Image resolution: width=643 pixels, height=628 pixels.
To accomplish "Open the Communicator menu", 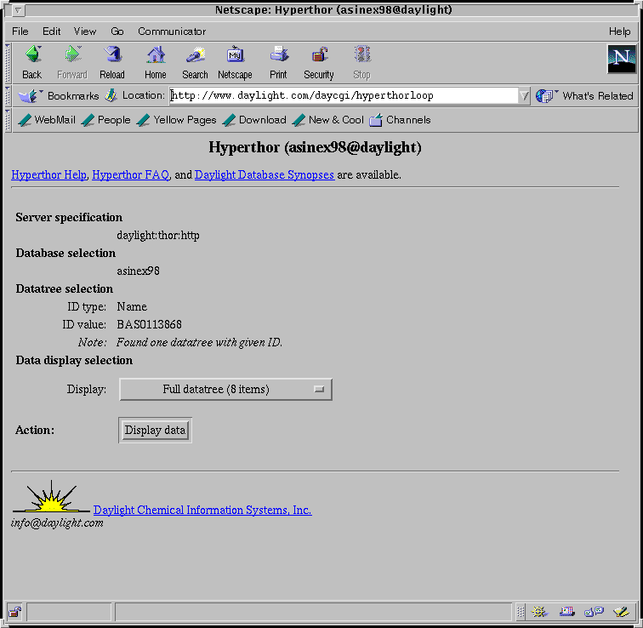I will click(172, 31).
